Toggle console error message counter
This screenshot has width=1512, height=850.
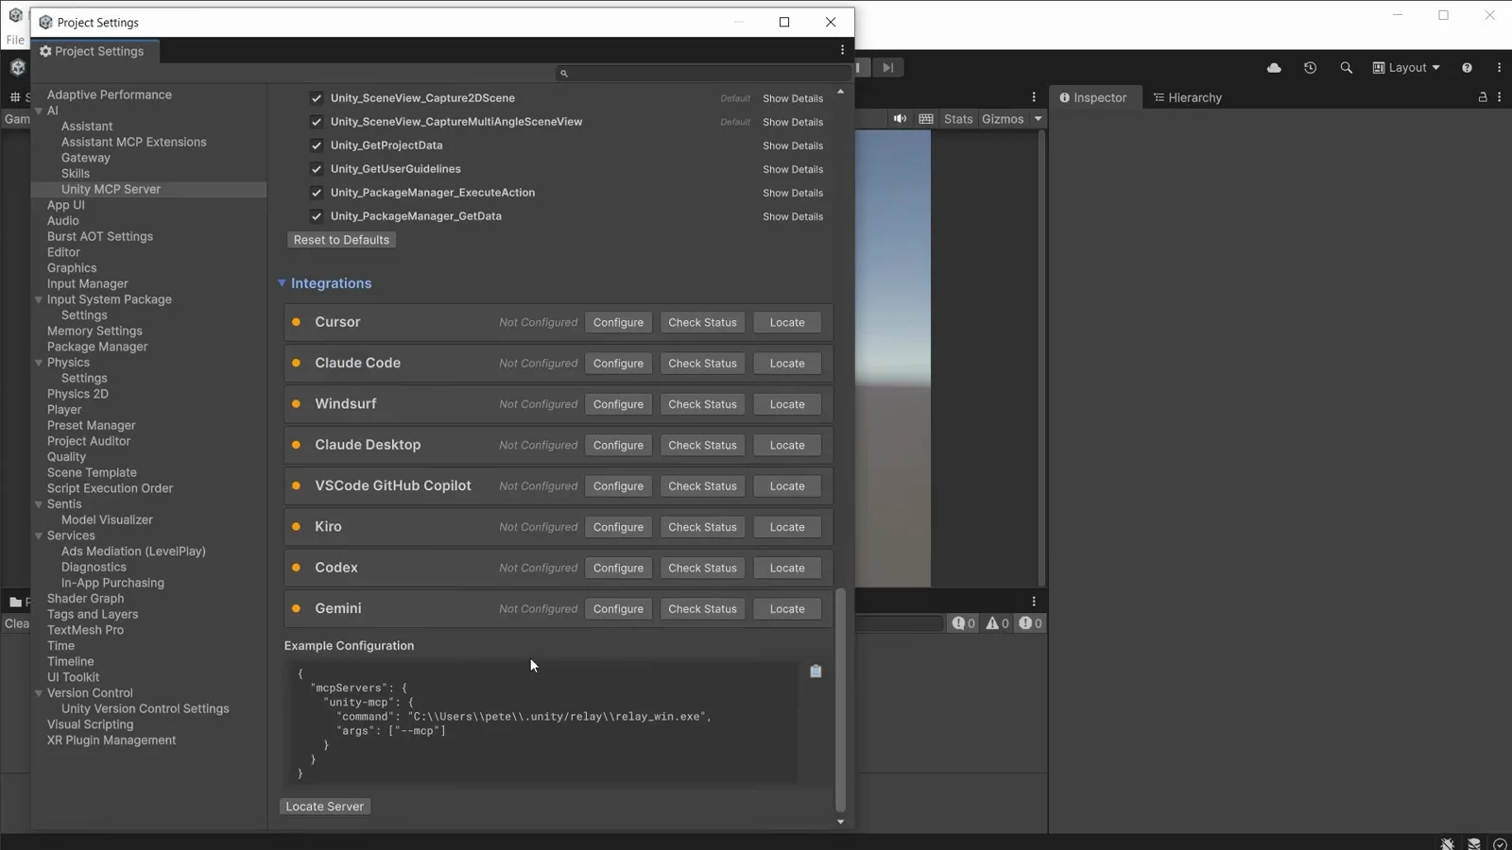(x=1030, y=623)
